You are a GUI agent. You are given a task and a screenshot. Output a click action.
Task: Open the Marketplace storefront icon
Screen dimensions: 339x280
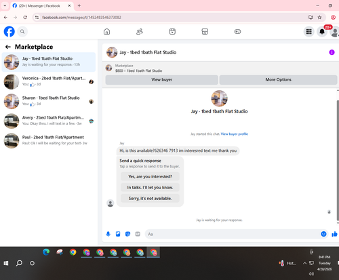pos(205,31)
